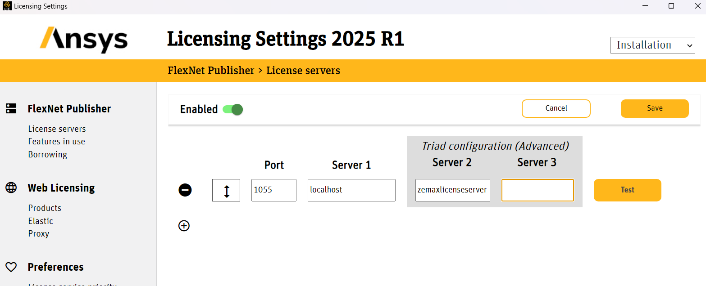Click the 'Triad configuration (Advanced)' label
The height and width of the screenshot is (286, 706).
click(495, 146)
